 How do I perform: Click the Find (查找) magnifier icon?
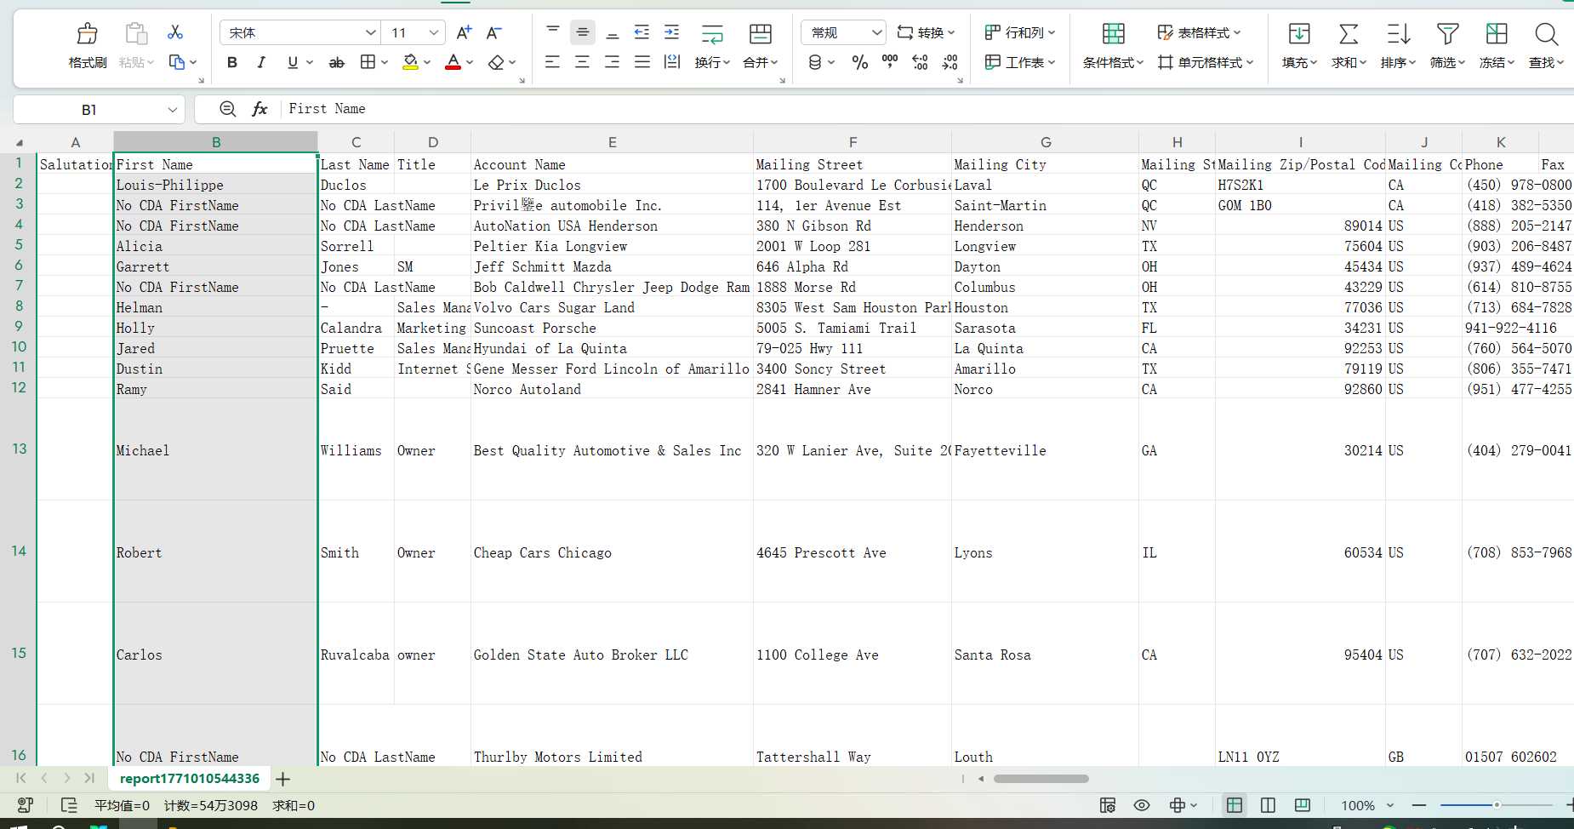[1546, 33]
